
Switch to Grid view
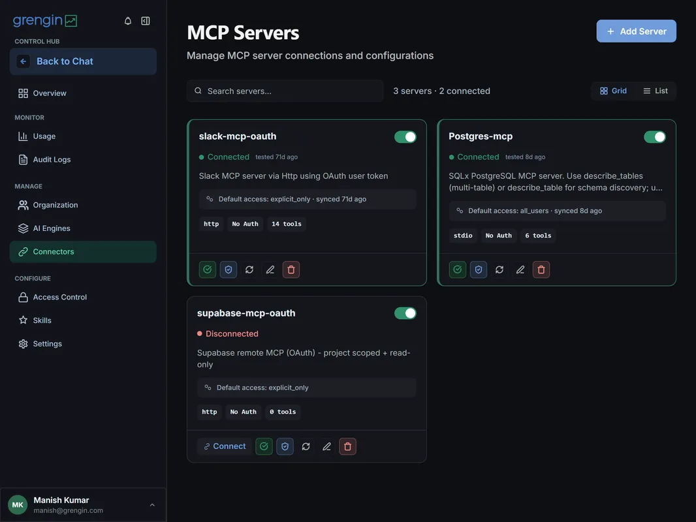click(x=613, y=91)
